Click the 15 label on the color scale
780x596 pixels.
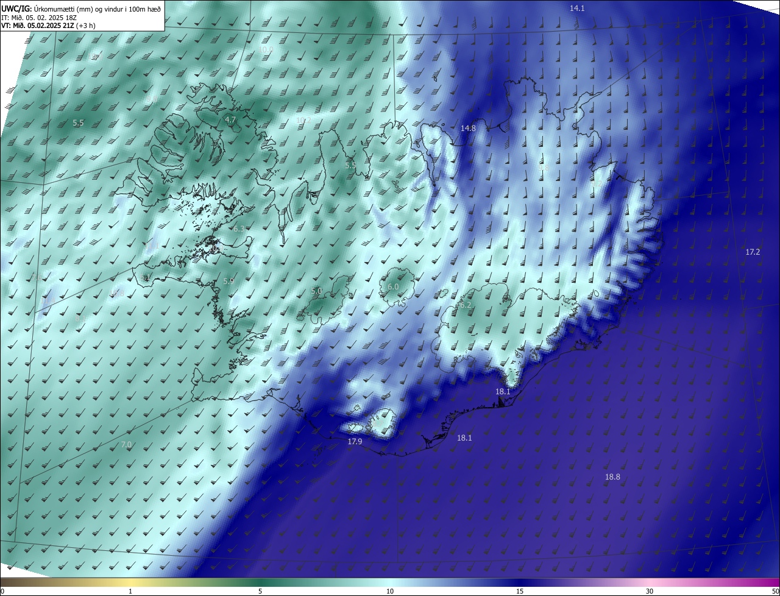click(x=520, y=591)
